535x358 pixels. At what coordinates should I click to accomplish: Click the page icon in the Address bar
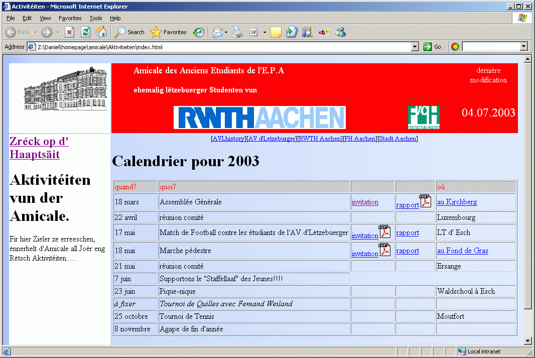point(32,47)
